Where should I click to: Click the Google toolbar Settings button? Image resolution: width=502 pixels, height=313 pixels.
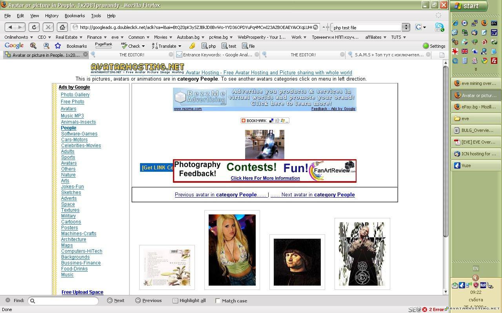pyautogui.click(x=434, y=46)
